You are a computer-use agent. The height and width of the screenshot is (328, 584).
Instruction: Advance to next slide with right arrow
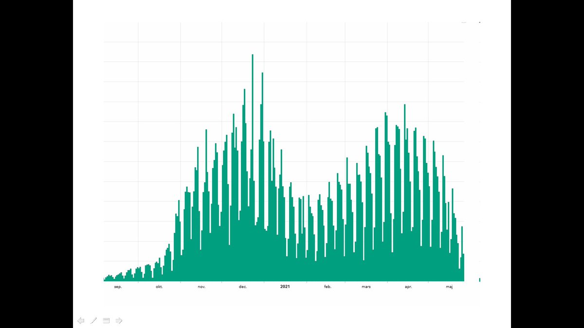119,320
